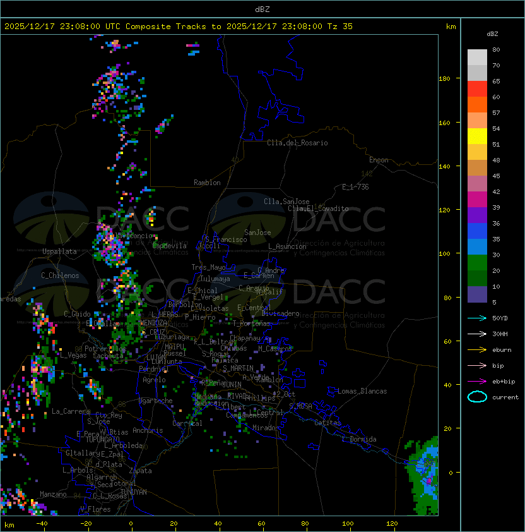Click the 'V_Flores' map label
The height and width of the screenshot is (532, 525).
95,509
